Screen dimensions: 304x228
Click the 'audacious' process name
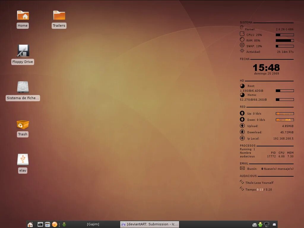(247, 156)
